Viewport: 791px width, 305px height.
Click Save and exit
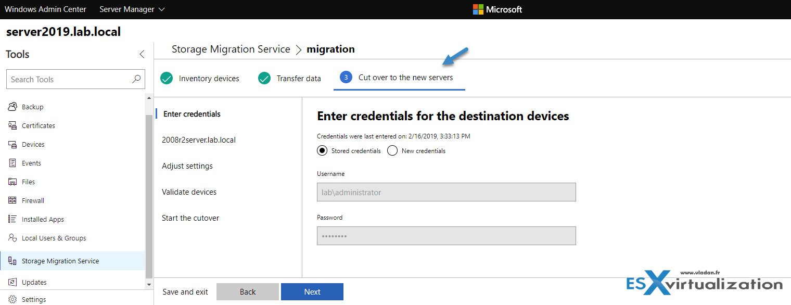pyautogui.click(x=185, y=292)
